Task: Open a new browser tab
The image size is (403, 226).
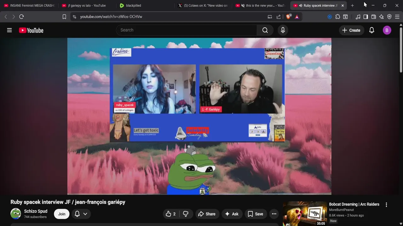Action: click(352, 5)
